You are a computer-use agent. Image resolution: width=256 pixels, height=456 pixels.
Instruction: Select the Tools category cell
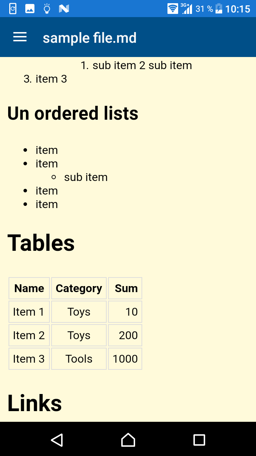79,359
